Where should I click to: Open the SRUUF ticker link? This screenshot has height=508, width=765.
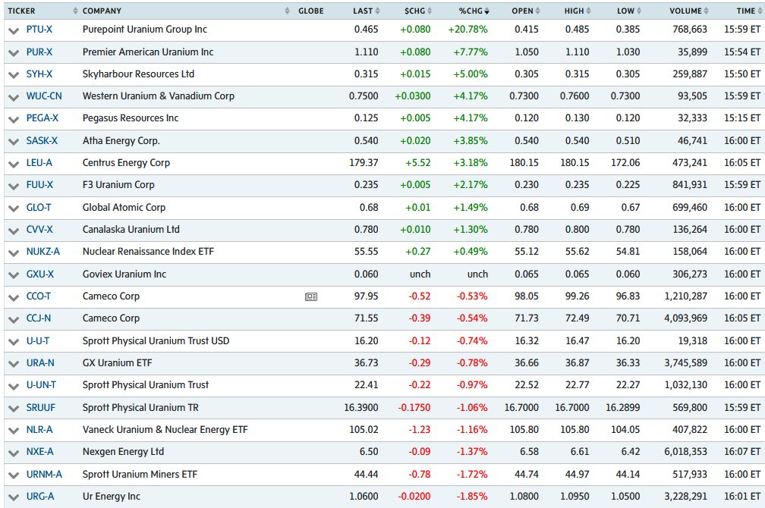[41, 408]
